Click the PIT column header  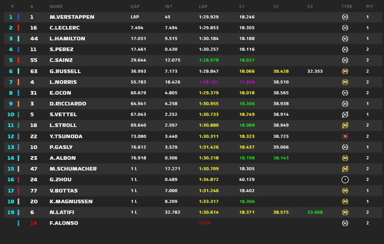point(369,7)
